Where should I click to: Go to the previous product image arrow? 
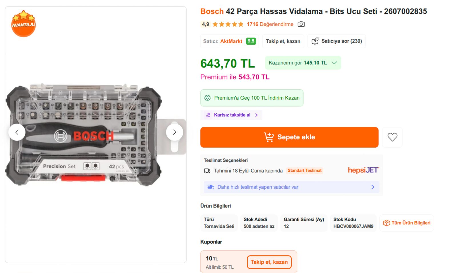click(17, 132)
